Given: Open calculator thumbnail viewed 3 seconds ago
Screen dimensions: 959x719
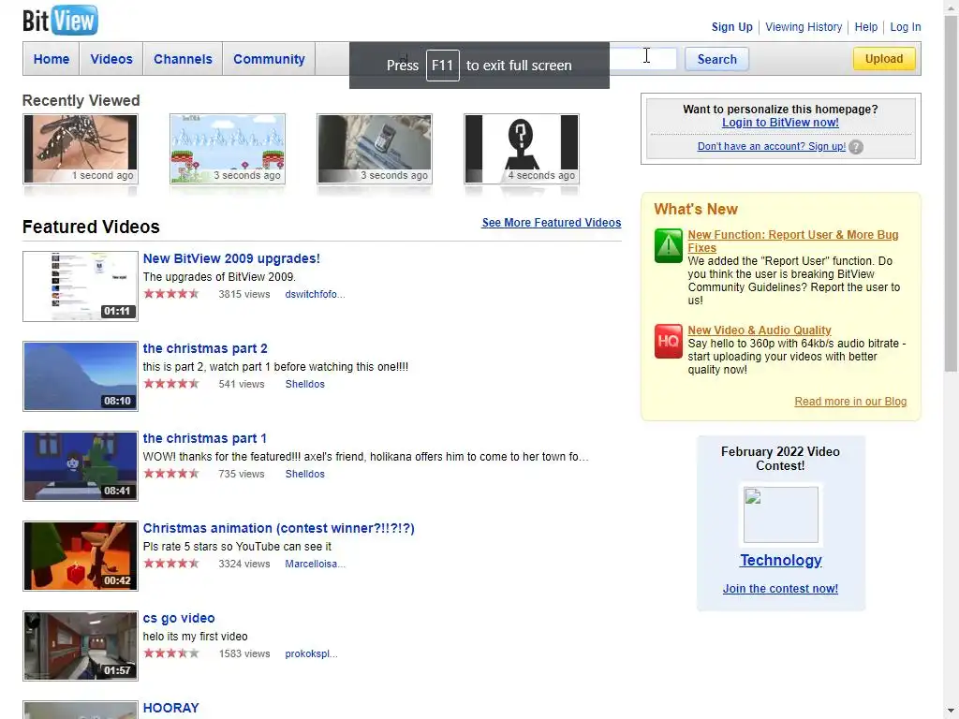Looking at the screenshot, I should click(x=375, y=149).
